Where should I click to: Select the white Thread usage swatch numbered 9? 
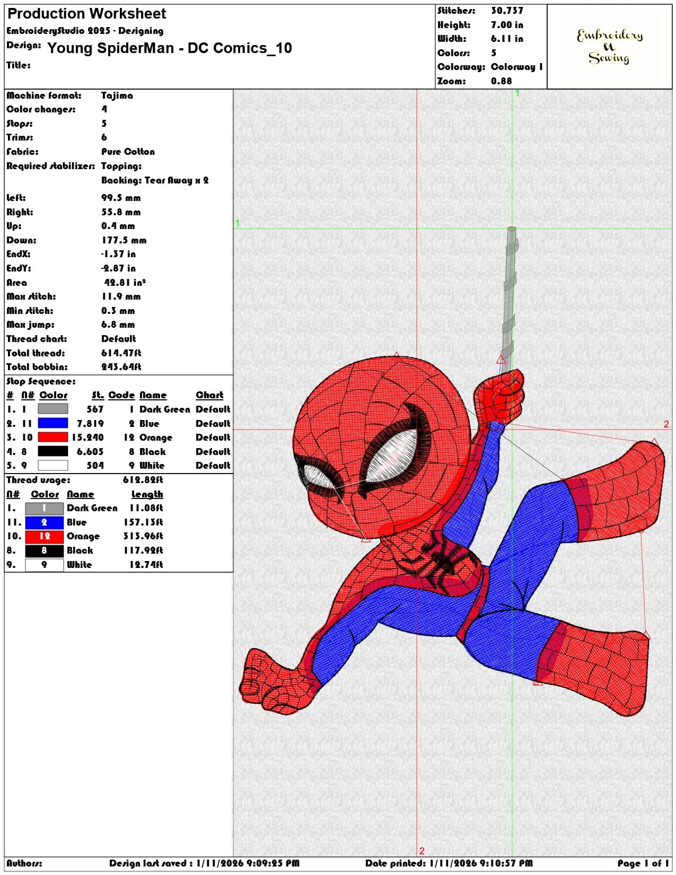[x=45, y=565]
